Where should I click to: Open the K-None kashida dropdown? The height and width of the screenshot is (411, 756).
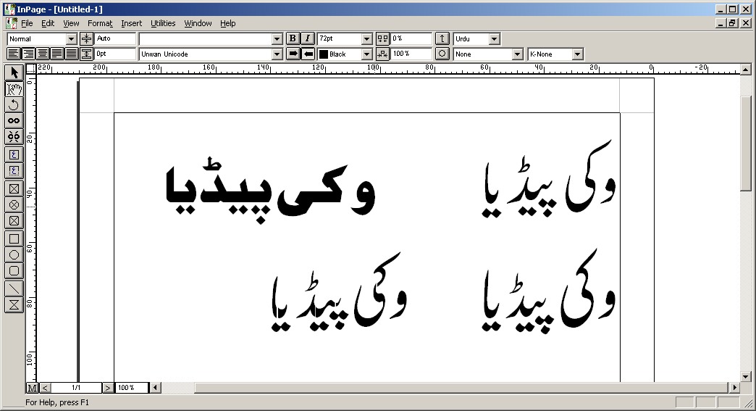click(x=578, y=54)
